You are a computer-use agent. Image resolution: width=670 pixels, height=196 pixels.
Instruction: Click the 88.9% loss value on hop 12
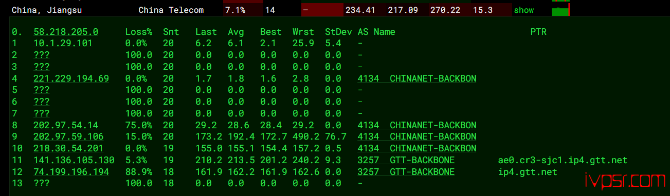[x=139, y=172]
